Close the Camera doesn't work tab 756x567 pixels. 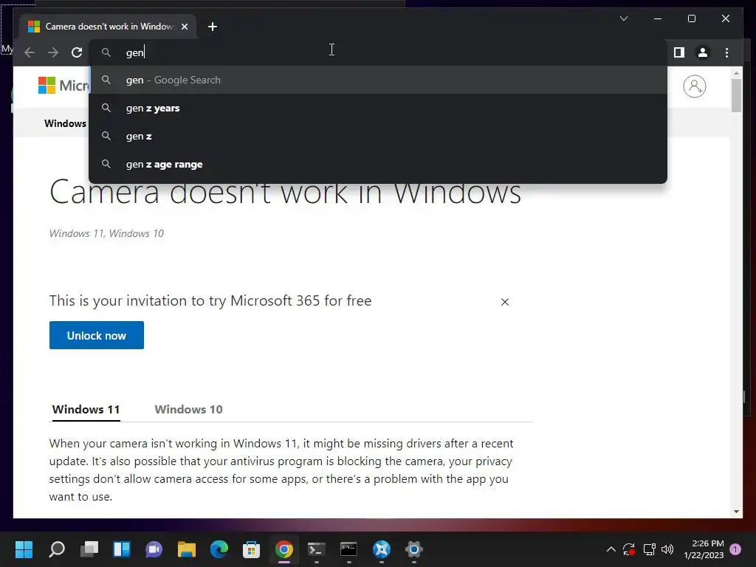click(x=185, y=27)
